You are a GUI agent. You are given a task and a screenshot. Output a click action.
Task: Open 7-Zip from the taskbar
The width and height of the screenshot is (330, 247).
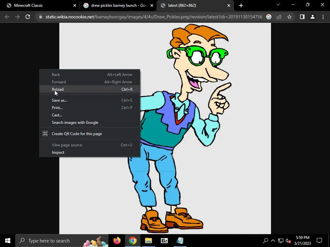(164, 241)
